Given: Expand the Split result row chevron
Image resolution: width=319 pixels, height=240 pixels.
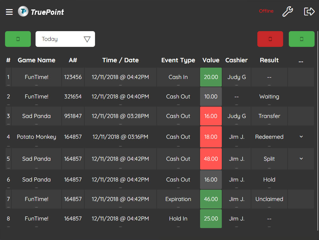Looking at the screenshot, I should 301,159.
